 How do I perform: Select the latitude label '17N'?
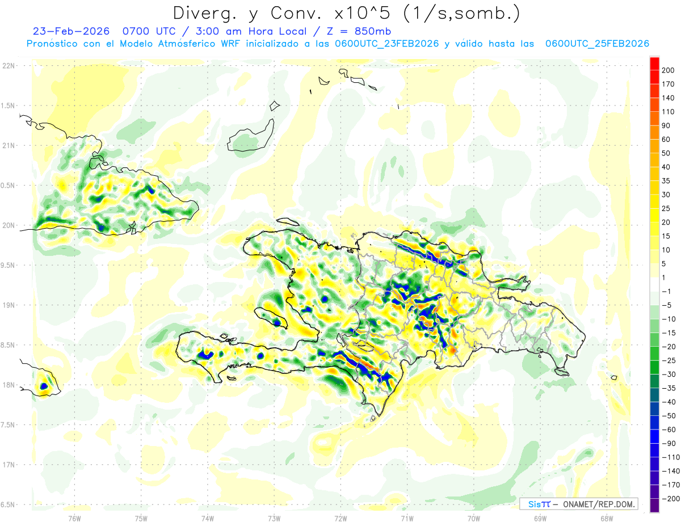point(8,465)
